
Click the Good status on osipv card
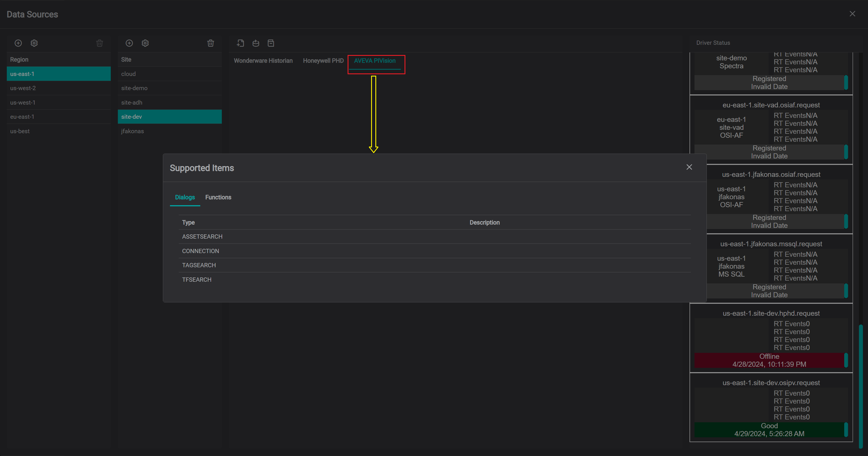pos(769,426)
